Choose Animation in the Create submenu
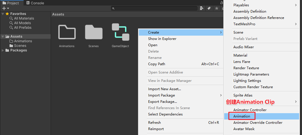Image resolution: width=302 pixels, height=135 pixels. coord(242,116)
